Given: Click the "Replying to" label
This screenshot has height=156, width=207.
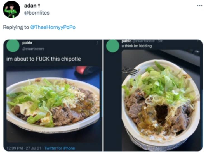Looking at the screenshot, I should pyautogui.click(x=16, y=27).
